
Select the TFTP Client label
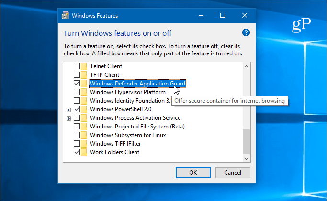pyautogui.click(x=104, y=75)
